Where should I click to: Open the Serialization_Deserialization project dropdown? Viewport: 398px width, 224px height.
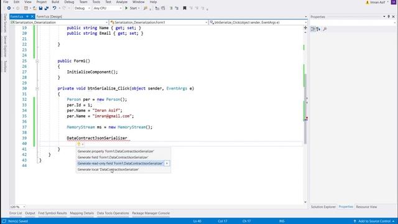[59, 22]
